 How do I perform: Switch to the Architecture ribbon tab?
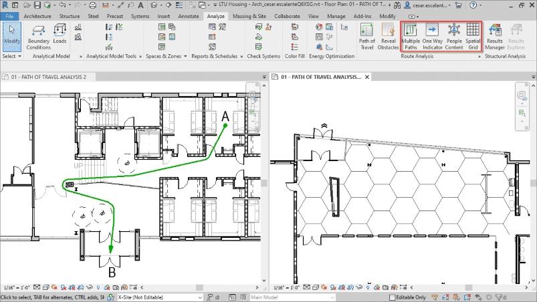[x=38, y=15]
